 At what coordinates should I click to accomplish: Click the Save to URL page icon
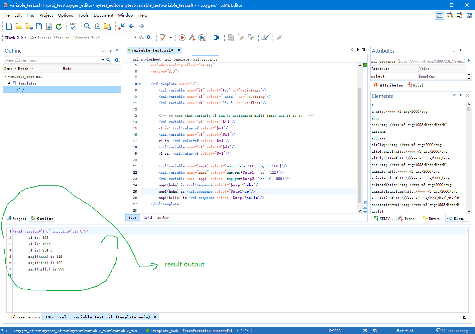(x=49, y=26)
